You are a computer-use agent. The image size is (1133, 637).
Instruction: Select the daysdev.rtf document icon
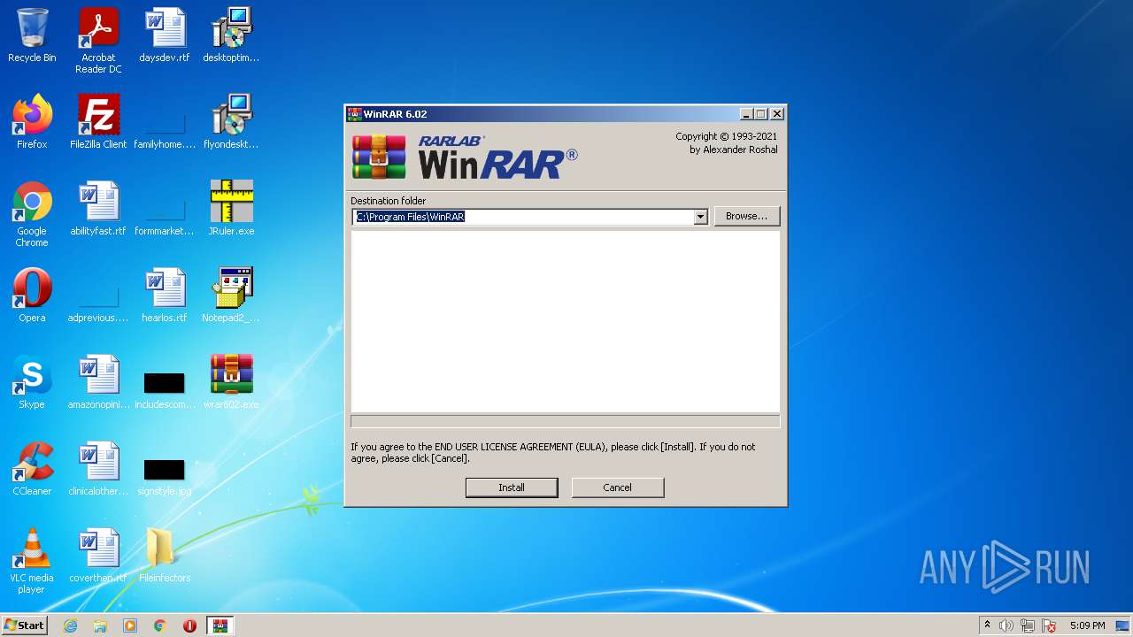pos(165,35)
